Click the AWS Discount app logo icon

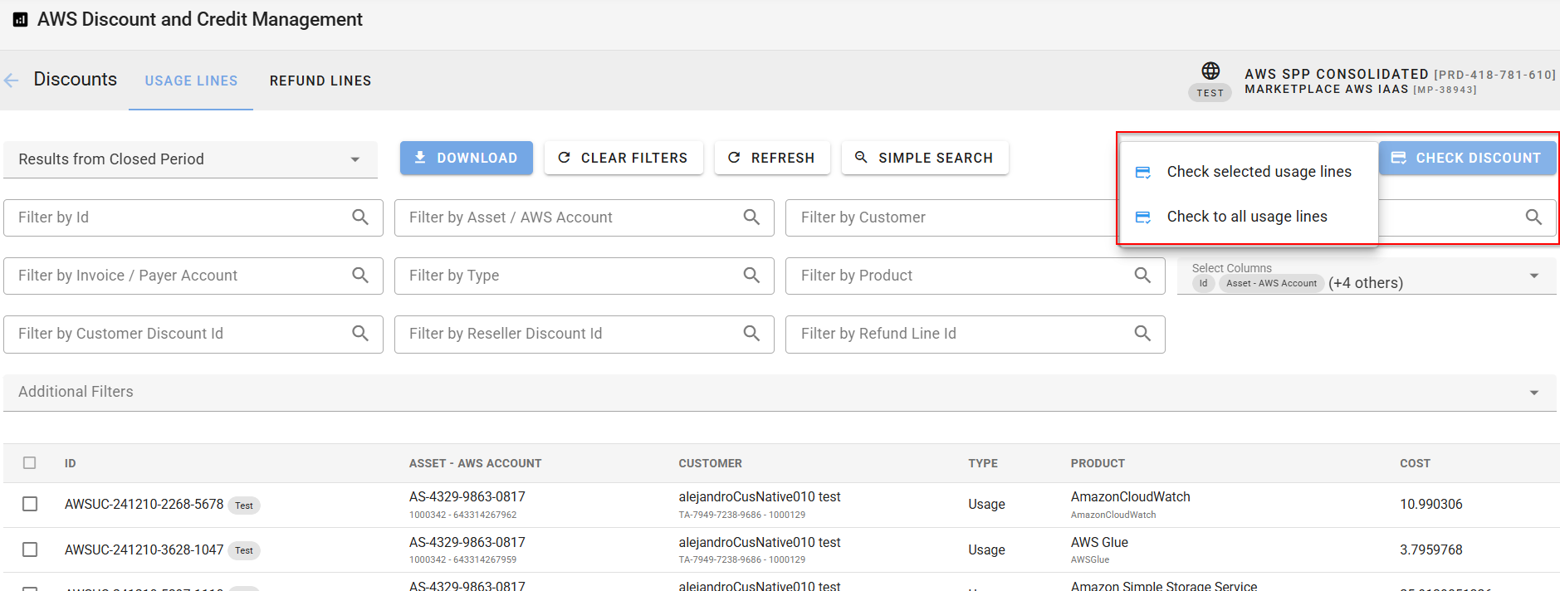click(x=21, y=20)
